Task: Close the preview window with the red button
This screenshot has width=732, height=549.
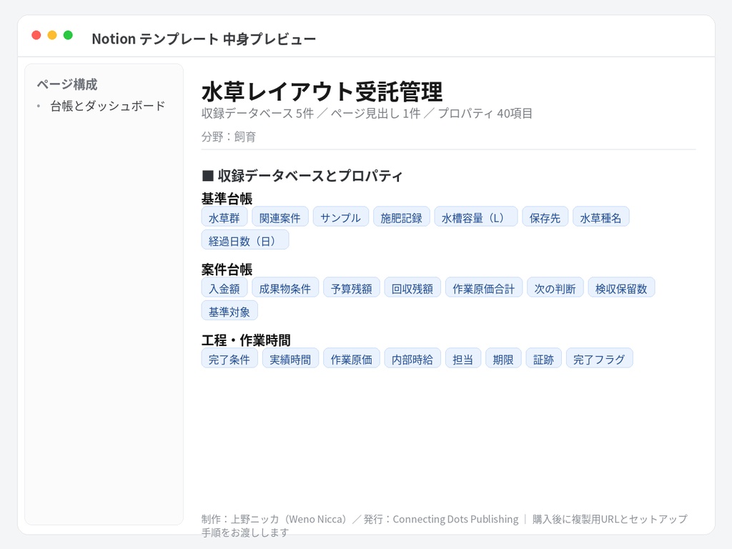Action: [x=36, y=36]
